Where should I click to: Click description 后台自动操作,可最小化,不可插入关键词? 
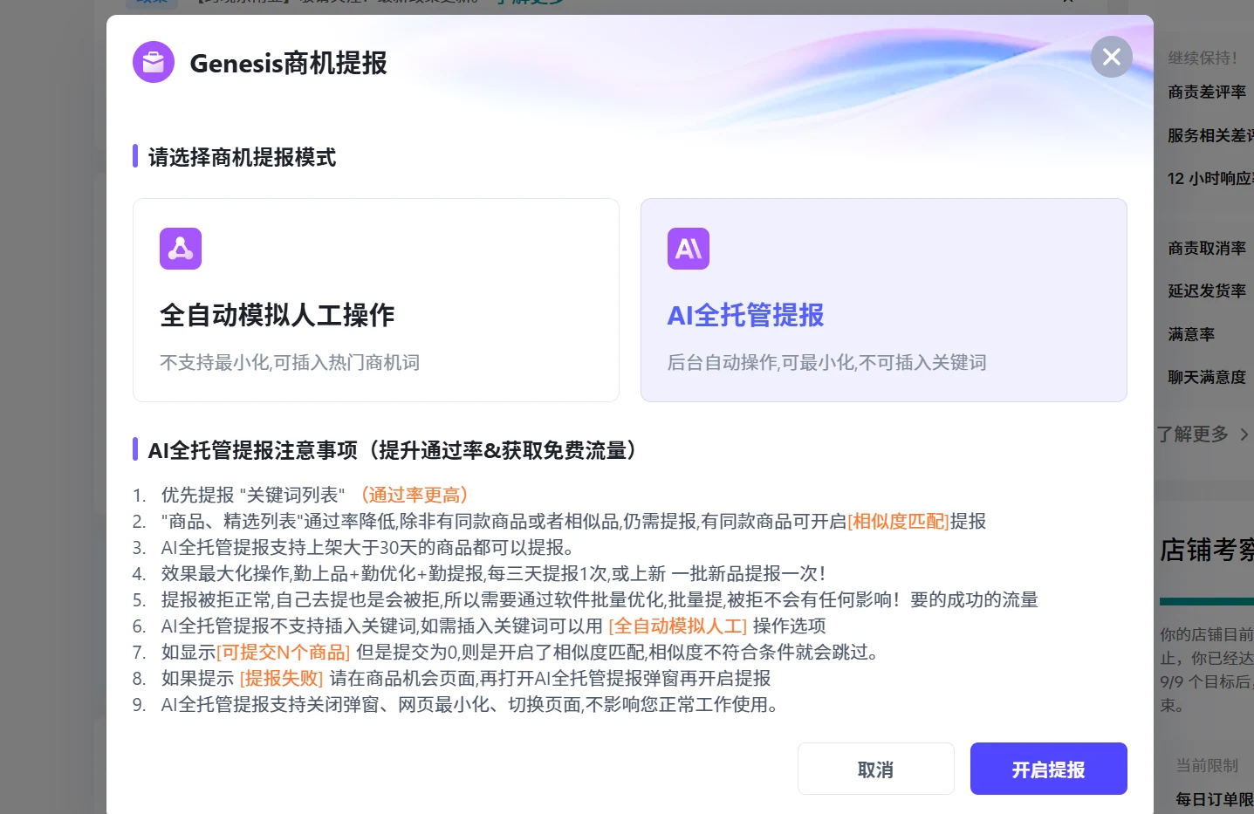click(826, 362)
